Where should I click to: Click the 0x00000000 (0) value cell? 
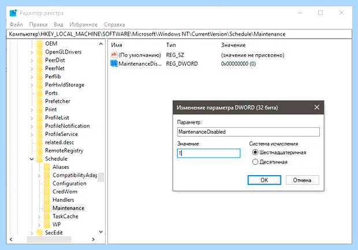pyautogui.click(x=238, y=64)
